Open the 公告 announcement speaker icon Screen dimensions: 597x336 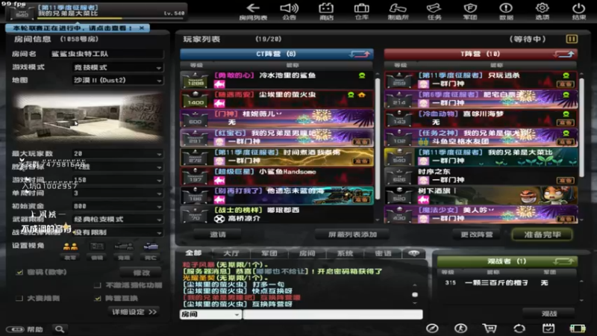pos(289,8)
